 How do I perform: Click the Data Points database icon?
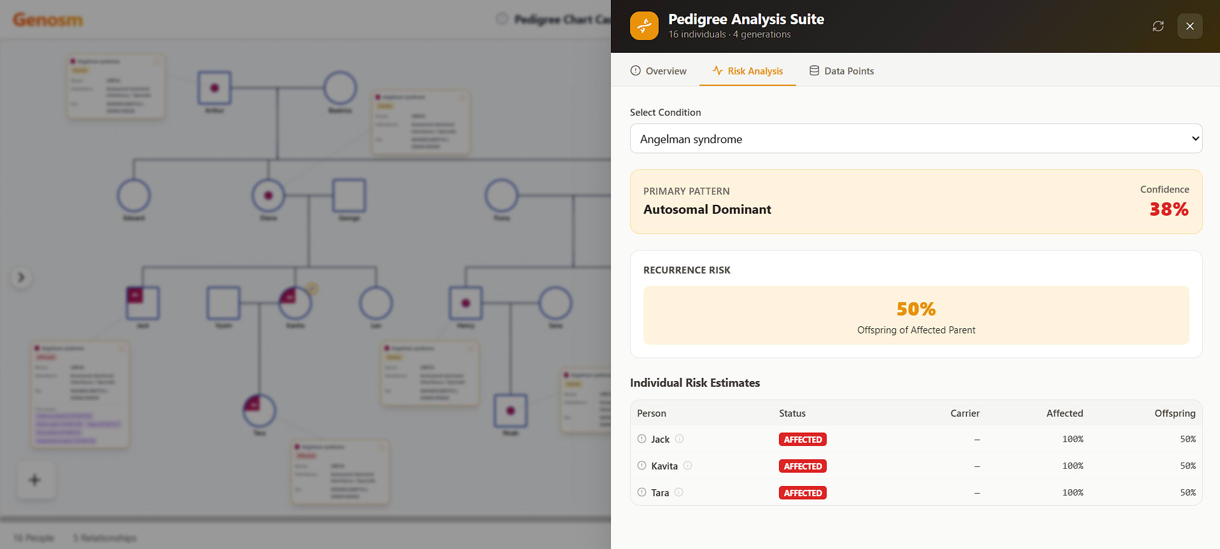(x=814, y=71)
